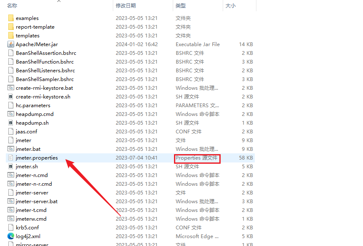Select the folder named examples
Screen dimensions: 363x246
pos(27,18)
